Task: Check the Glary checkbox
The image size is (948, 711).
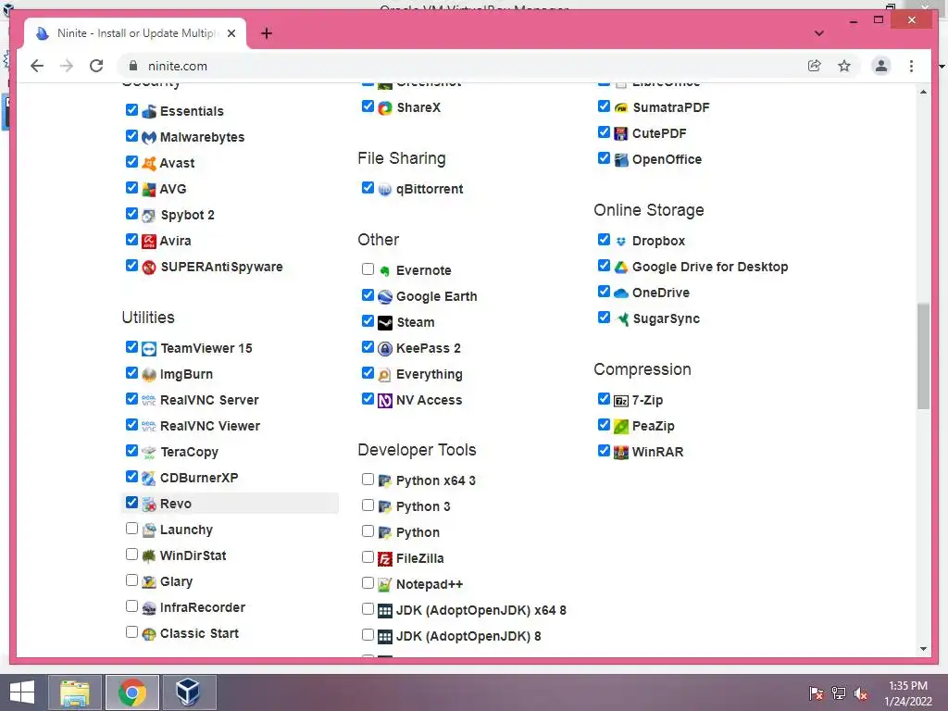Action: point(131,580)
